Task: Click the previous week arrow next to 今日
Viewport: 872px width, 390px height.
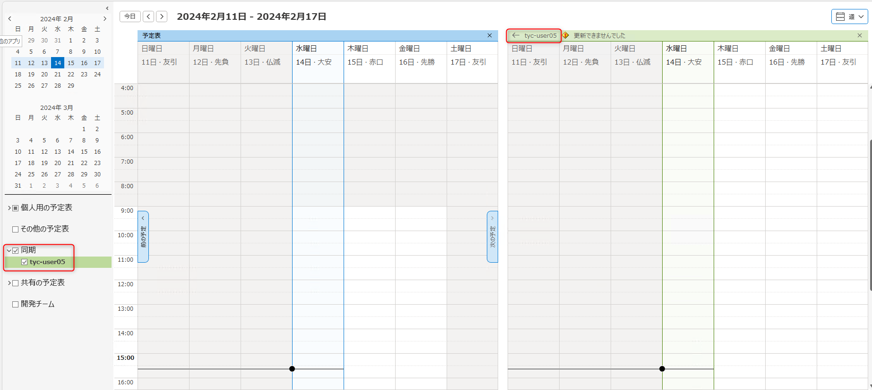Action: [148, 17]
